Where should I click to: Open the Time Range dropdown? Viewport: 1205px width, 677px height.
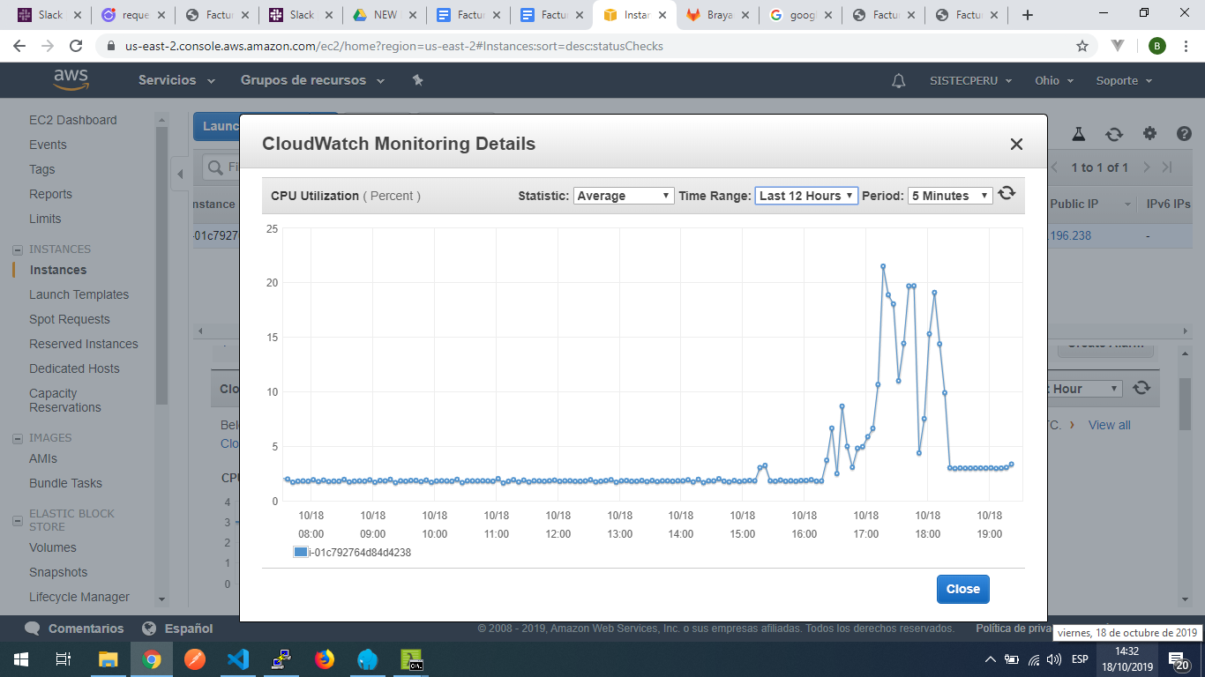tap(806, 196)
